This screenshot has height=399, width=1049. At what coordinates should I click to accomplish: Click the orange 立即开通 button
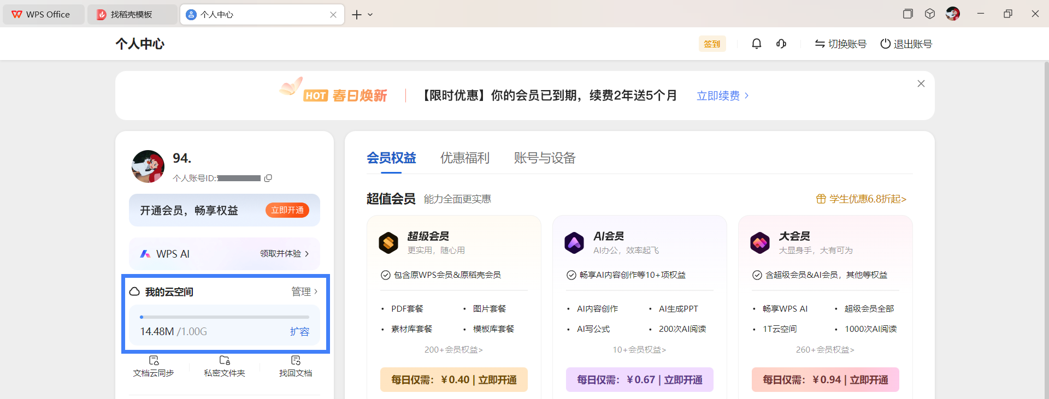coord(287,210)
